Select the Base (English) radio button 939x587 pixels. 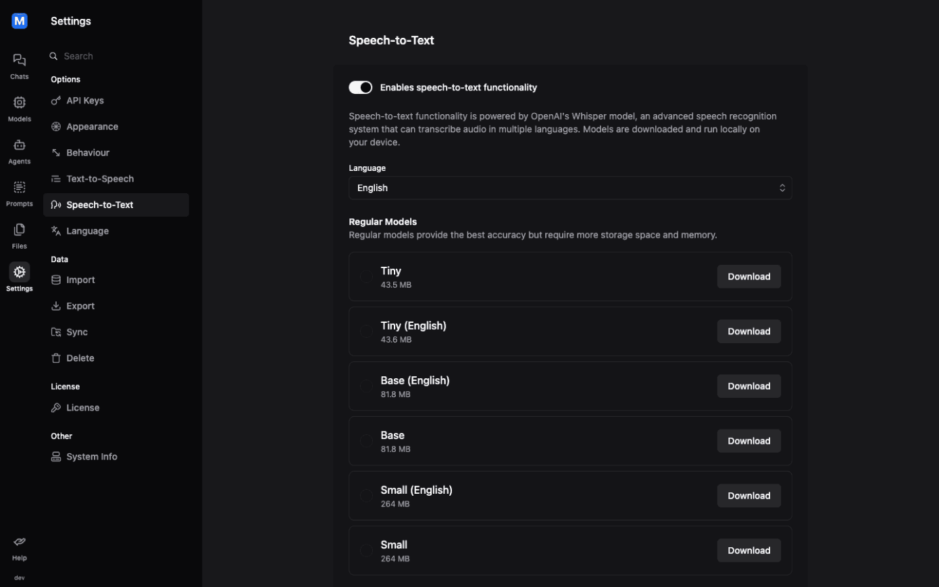pos(366,386)
